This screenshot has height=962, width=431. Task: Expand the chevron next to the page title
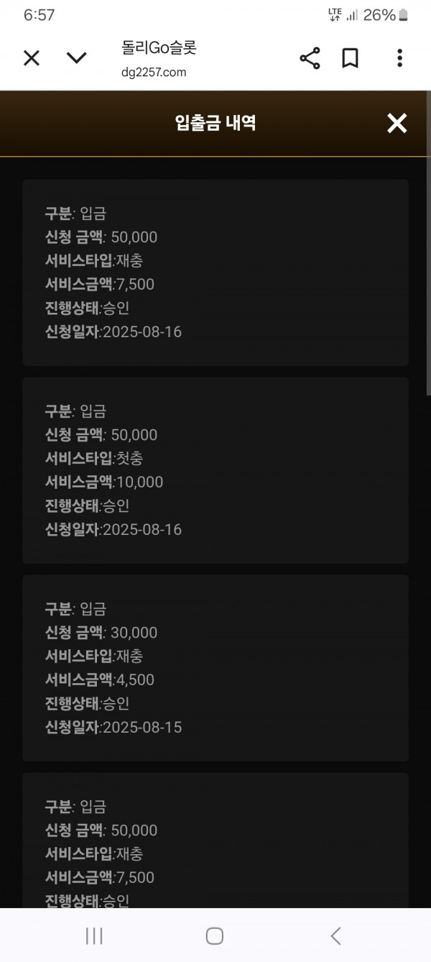tap(77, 58)
